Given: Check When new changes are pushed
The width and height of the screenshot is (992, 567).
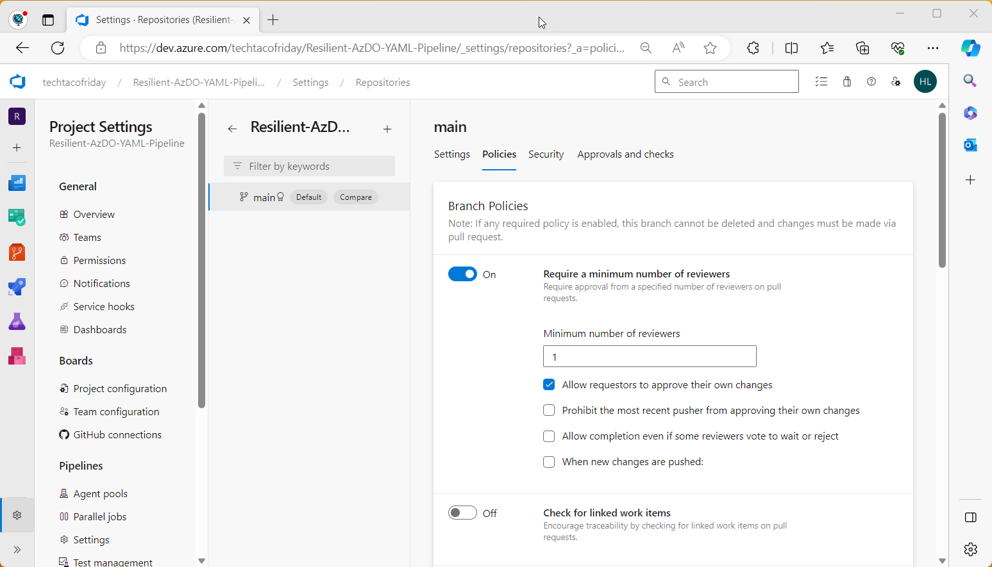Looking at the screenshot, I should (x=549, y=461).
